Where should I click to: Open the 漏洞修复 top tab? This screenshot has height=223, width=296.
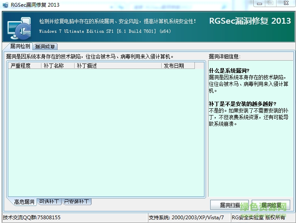point(45,47)
